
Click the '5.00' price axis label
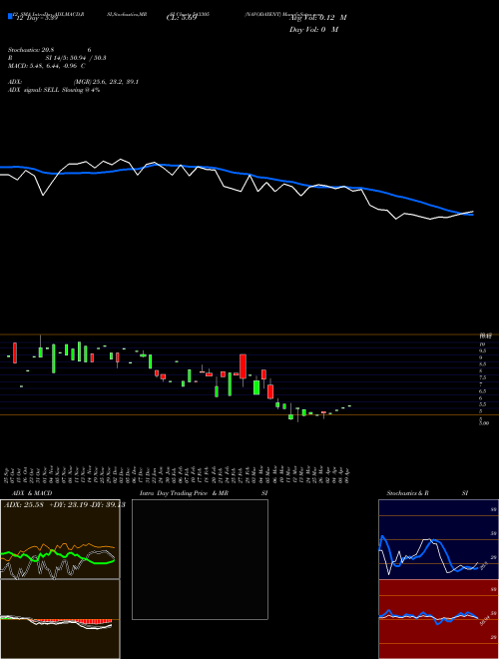point(484,423)
